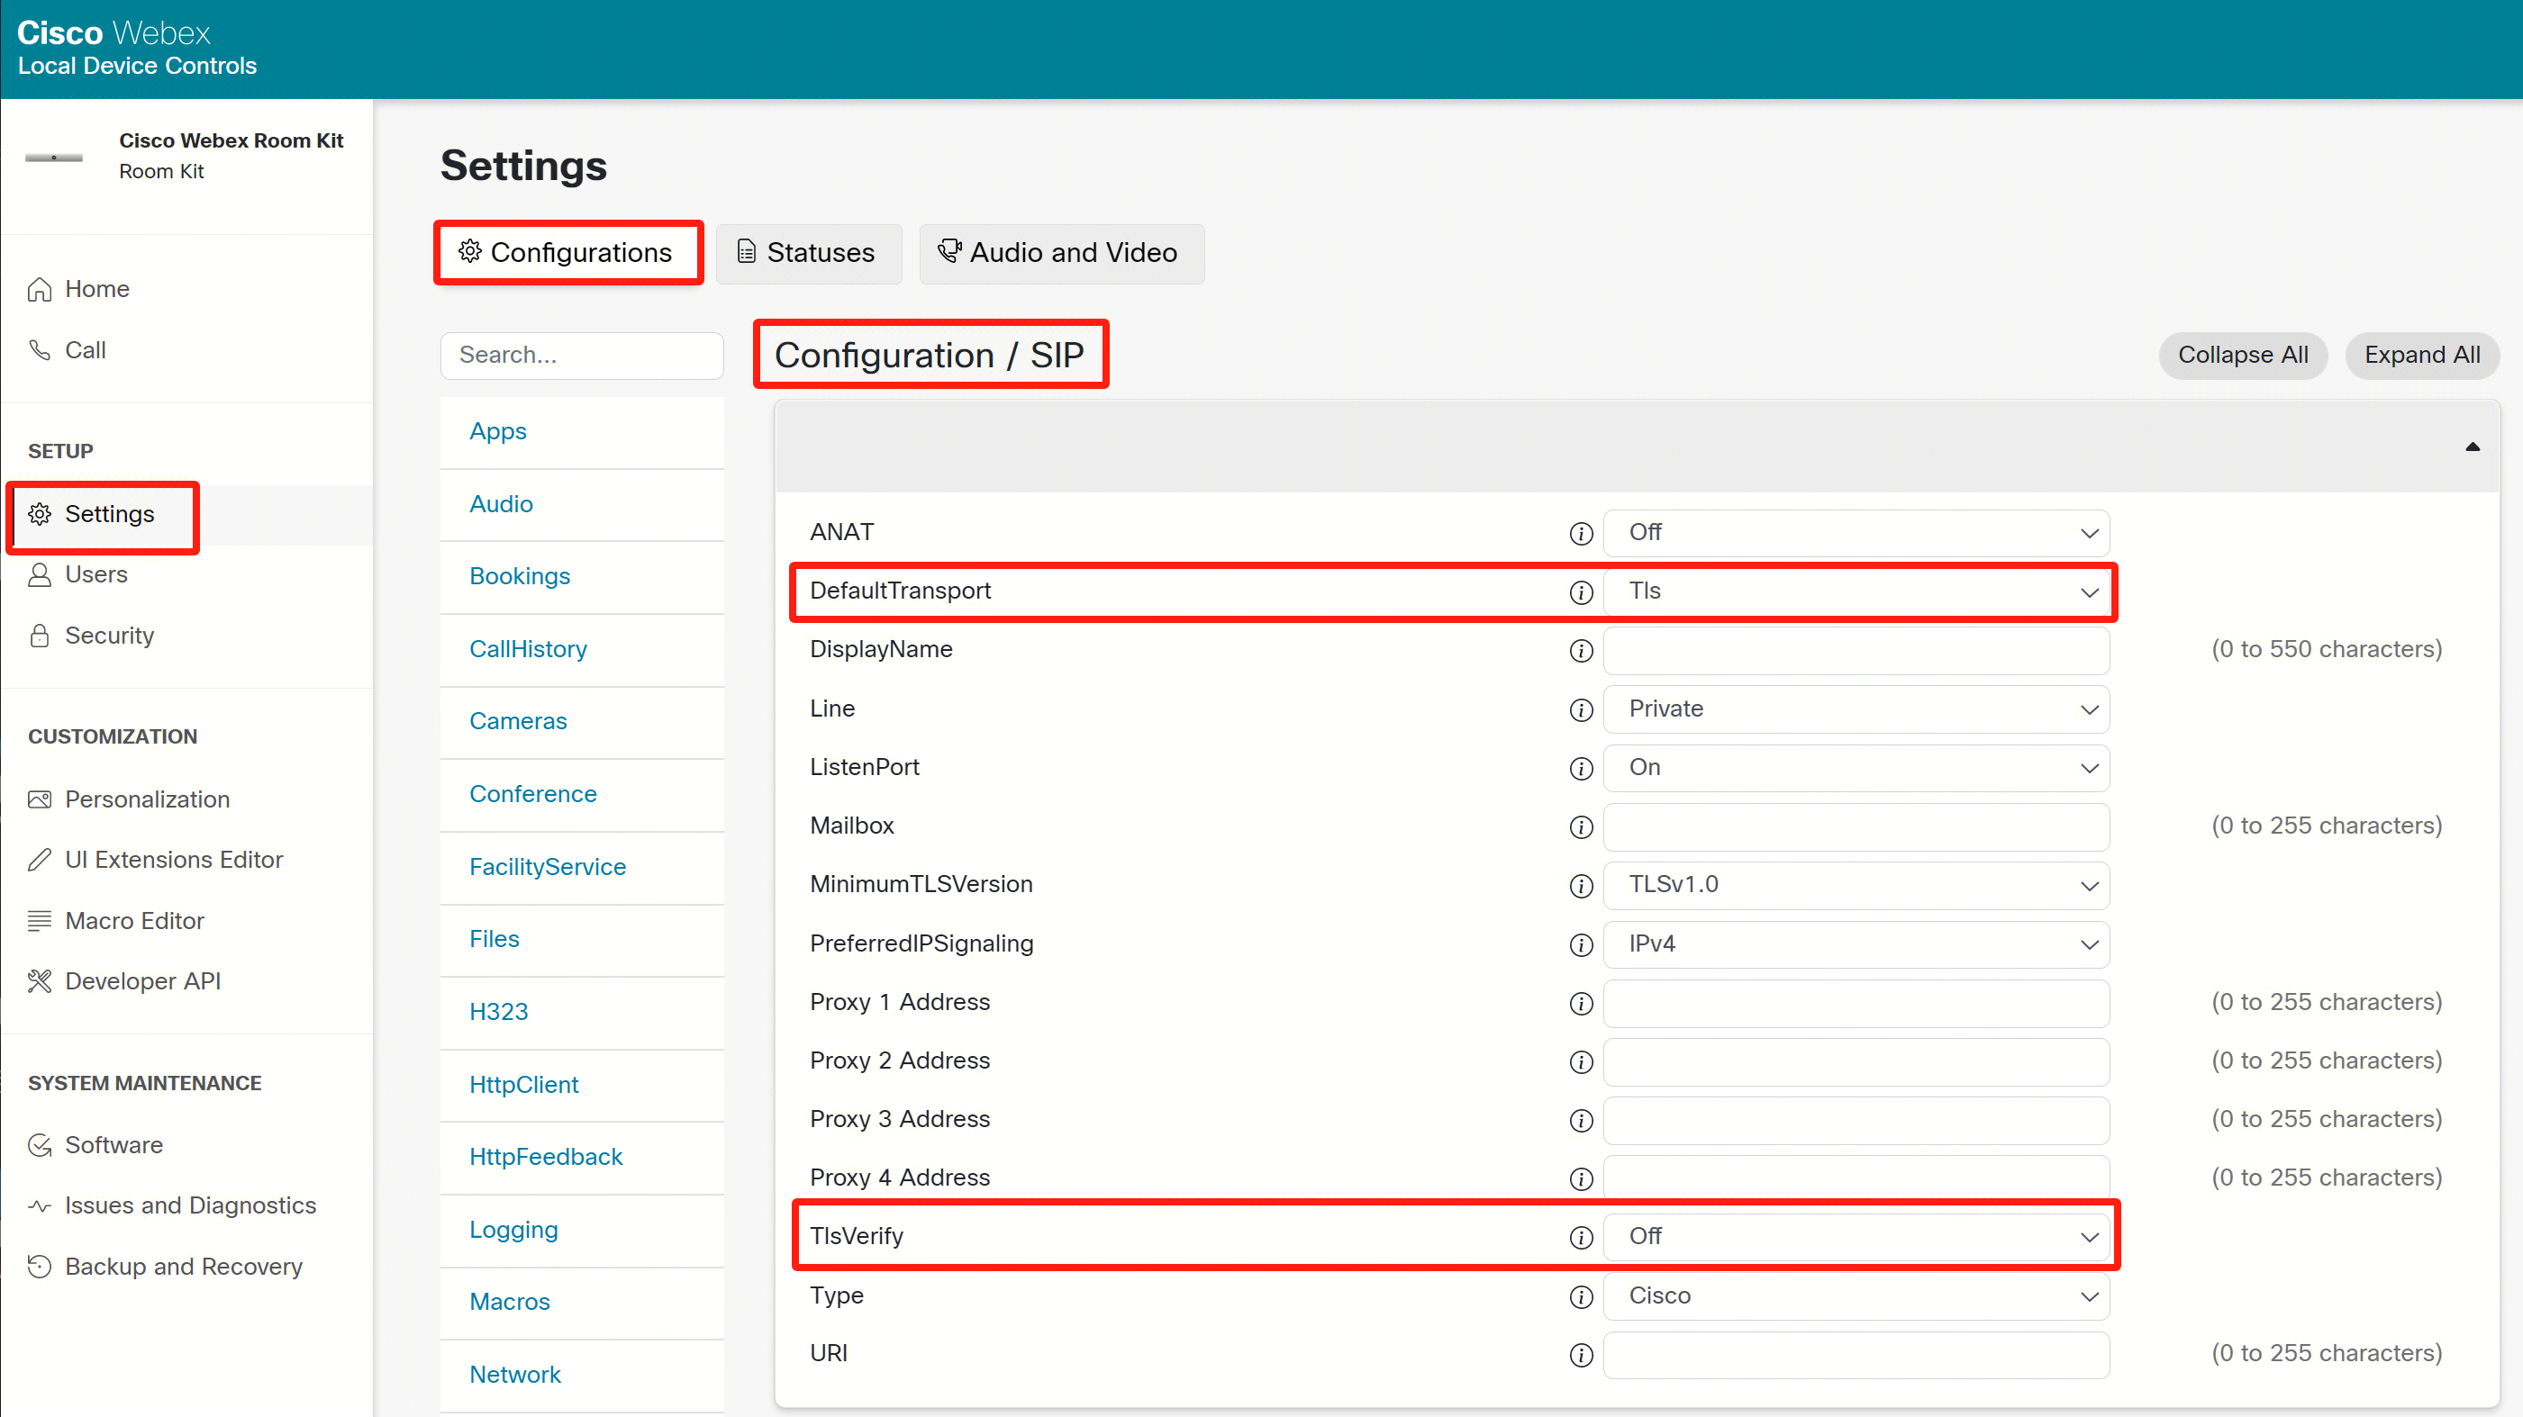Show info for Proxy 1 Address
This screenshot has height=1417, width=2523.
point(1581,1003)
